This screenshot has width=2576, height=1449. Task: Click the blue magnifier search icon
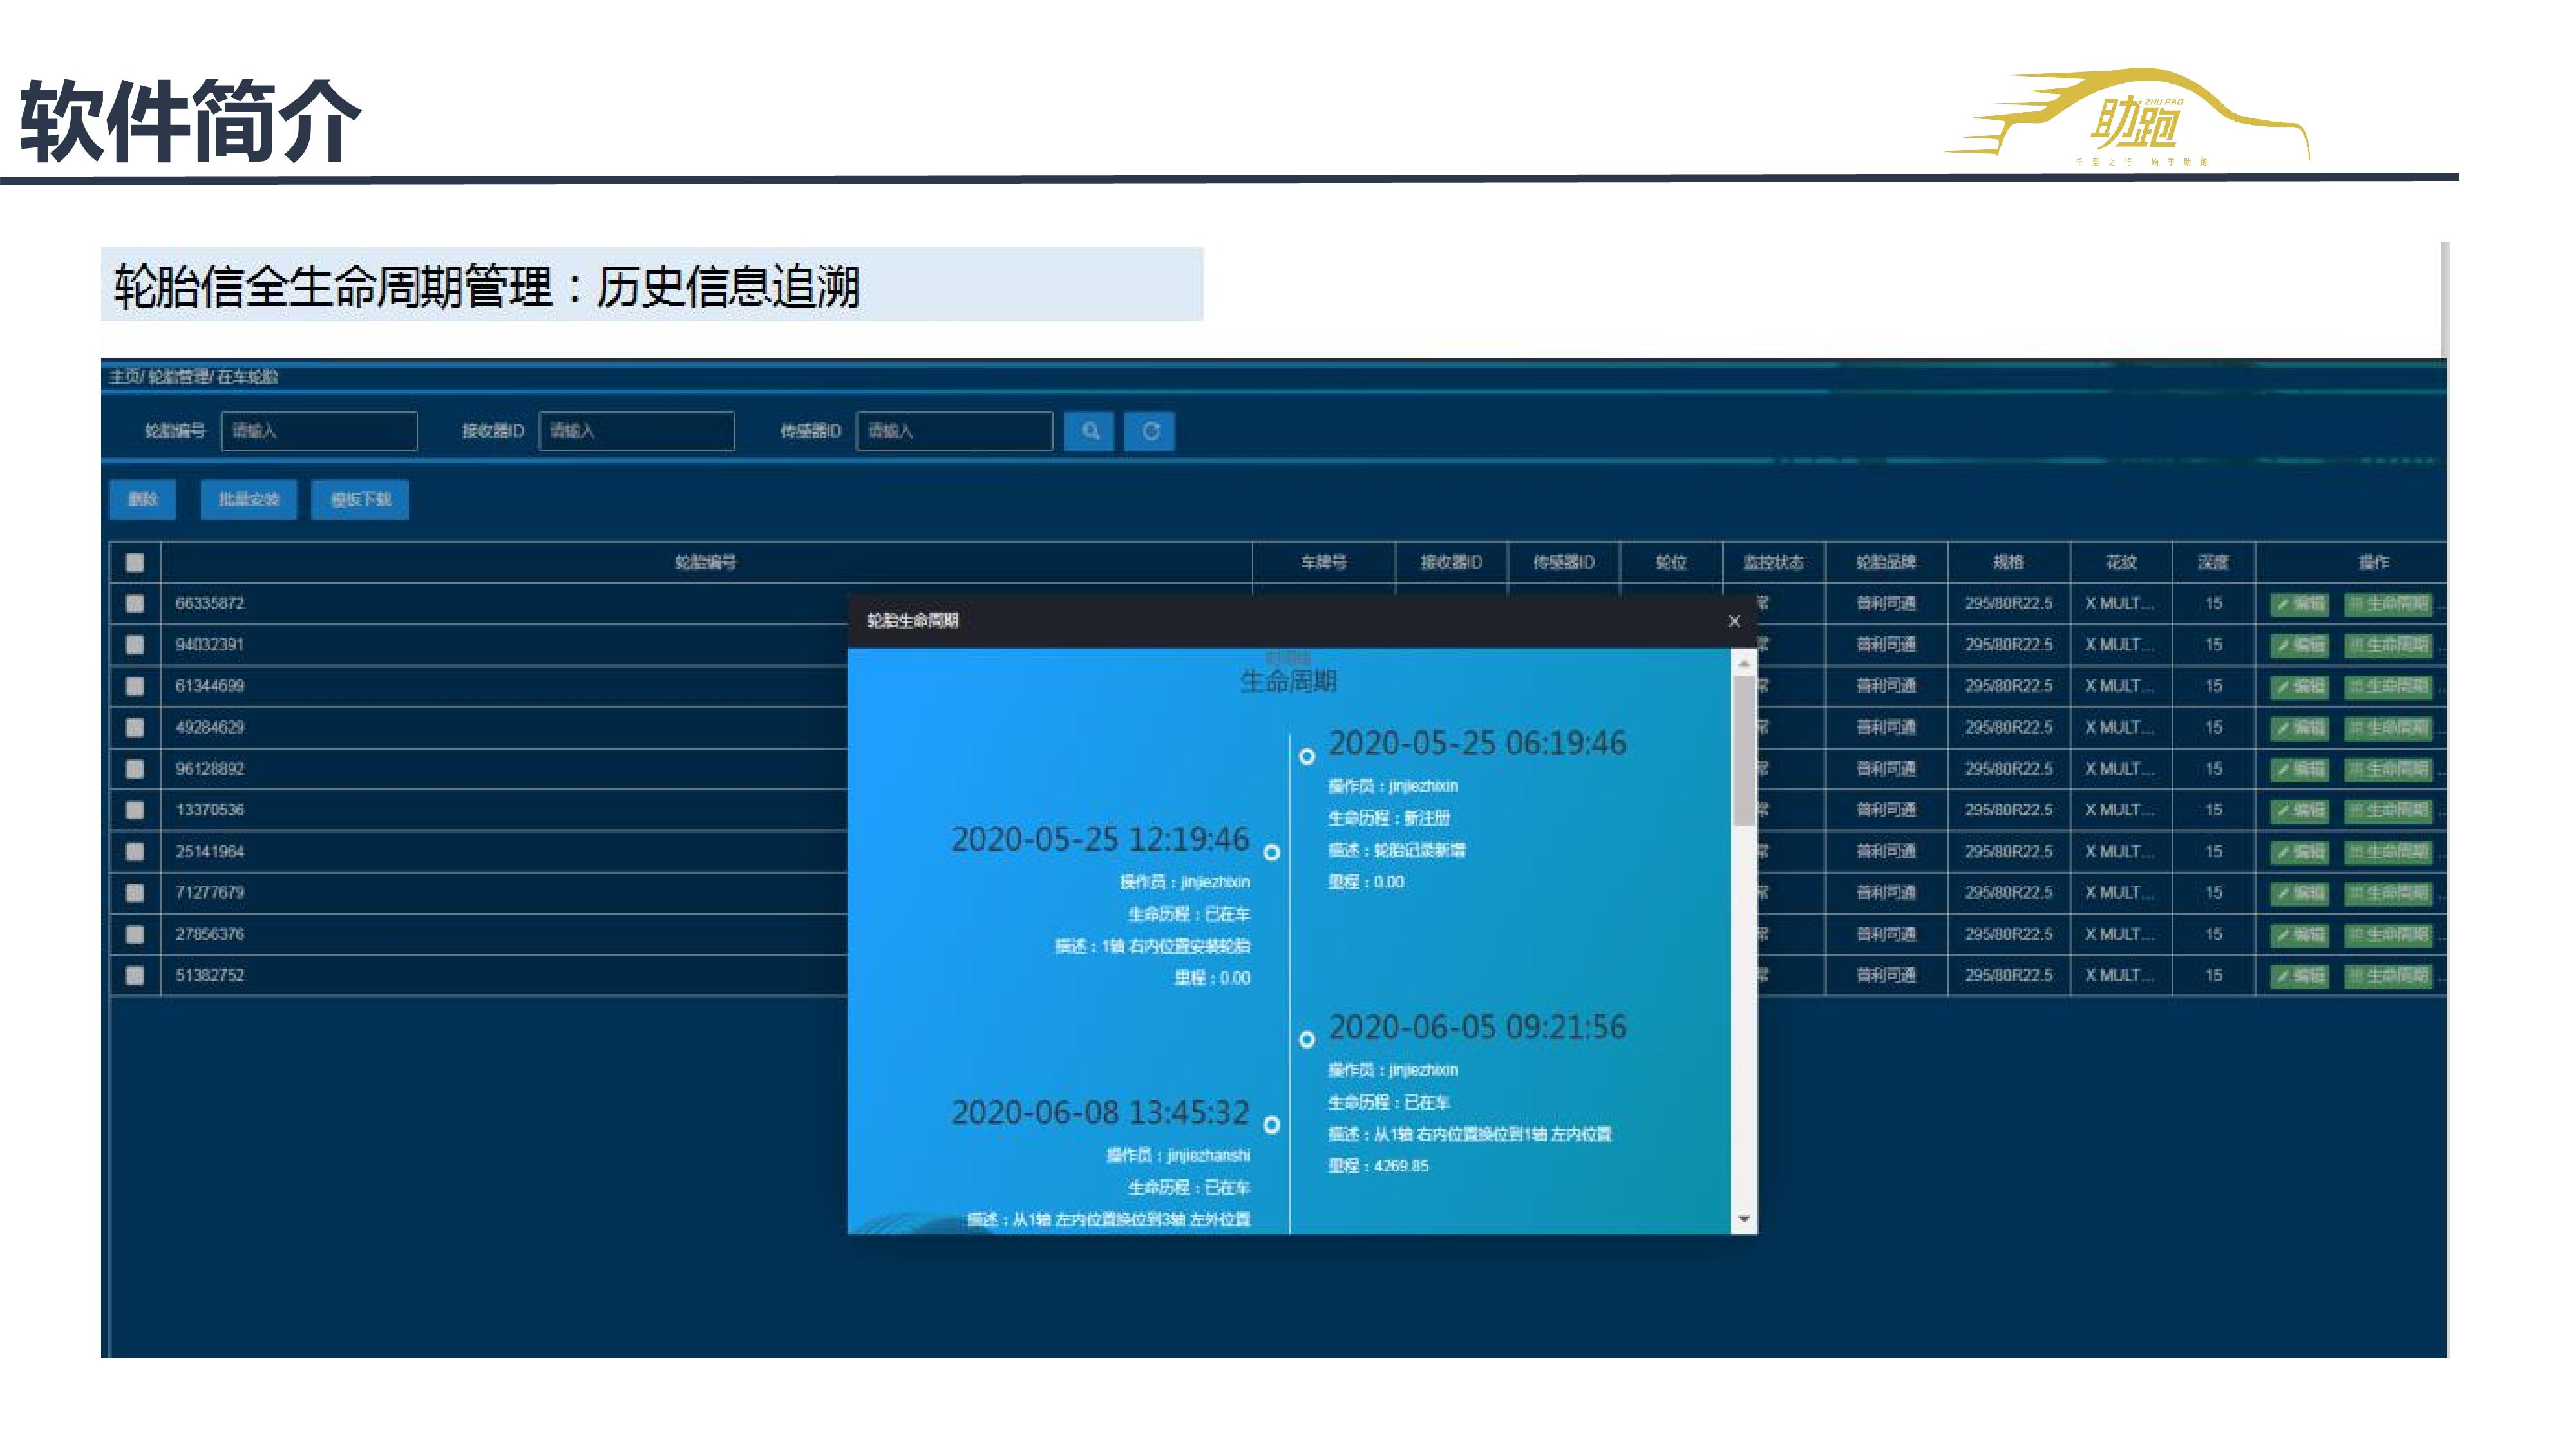coord(1089,431)
